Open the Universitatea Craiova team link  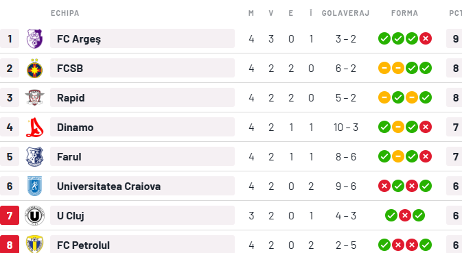pyautogui.click(x=108, y=186)
